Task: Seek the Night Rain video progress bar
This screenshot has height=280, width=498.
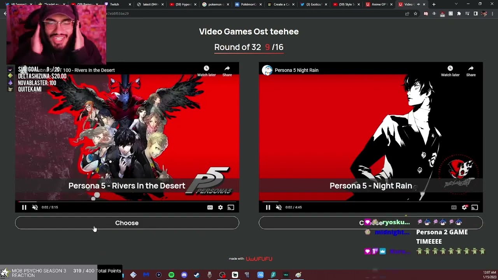Action: [x=371, y=201]
